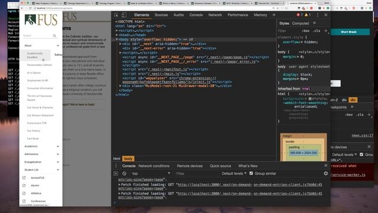Image resolution: width=378 pixels, height=213 pixels.
Task: Open the Fact Book link
Action: [x=33, y=138]
